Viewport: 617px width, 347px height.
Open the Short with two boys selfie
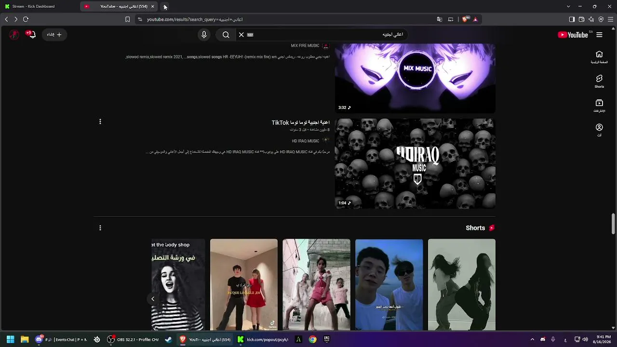click(x=389, y=285)
